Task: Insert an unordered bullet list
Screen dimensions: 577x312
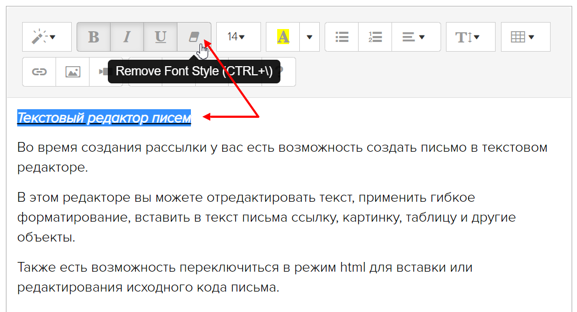Action: point(342,37)
